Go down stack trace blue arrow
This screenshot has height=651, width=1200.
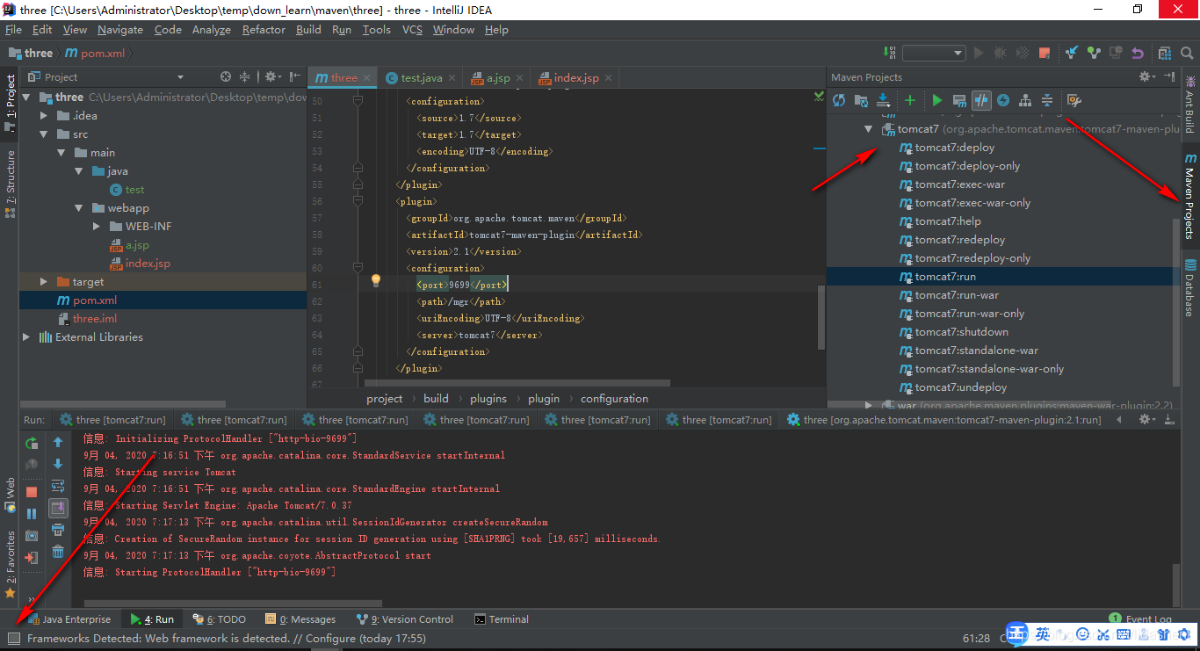point(58,464)
